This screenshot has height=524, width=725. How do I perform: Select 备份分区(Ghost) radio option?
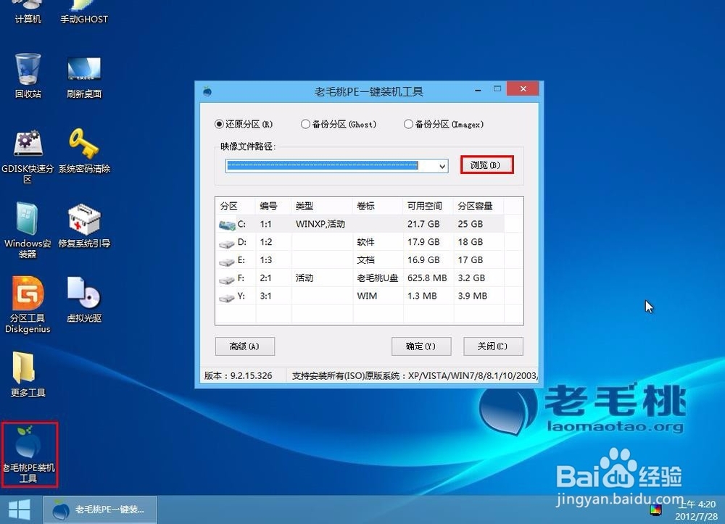pyautogui.click(x=339, y=124)
